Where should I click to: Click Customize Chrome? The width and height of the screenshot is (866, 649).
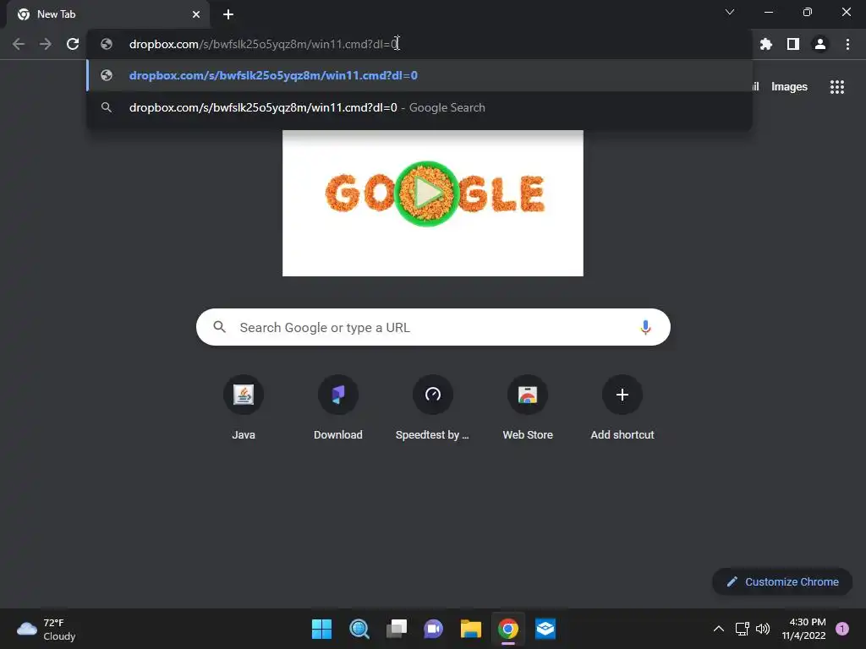782,581
